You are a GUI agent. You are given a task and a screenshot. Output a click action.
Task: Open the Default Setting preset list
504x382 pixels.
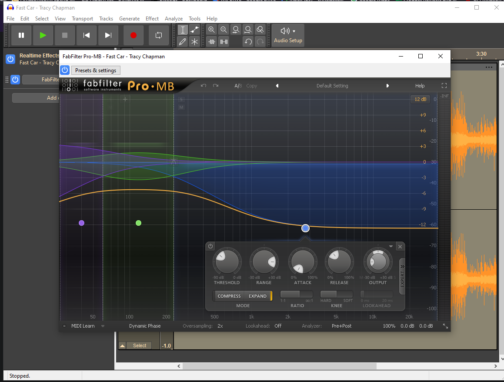point(332,86)
